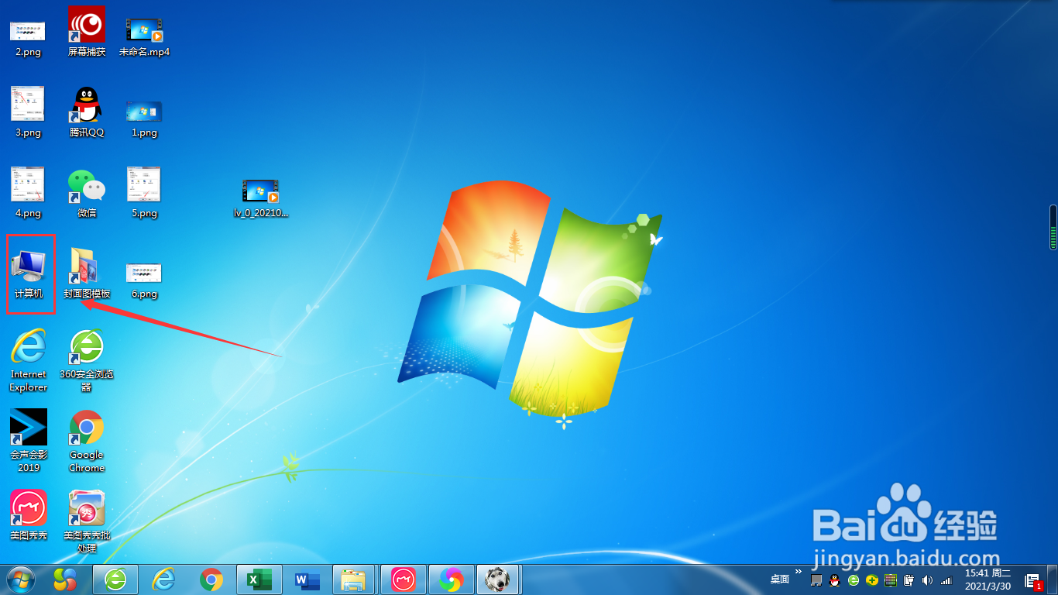Click 360 browser on the taskbar
1058x595 pixels.
click(115, 580)
